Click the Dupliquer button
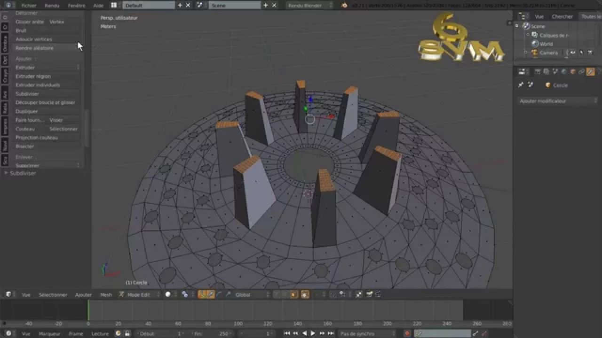This screenshot has width=602, height=338. pyautogui.click(x=47, y=111)
